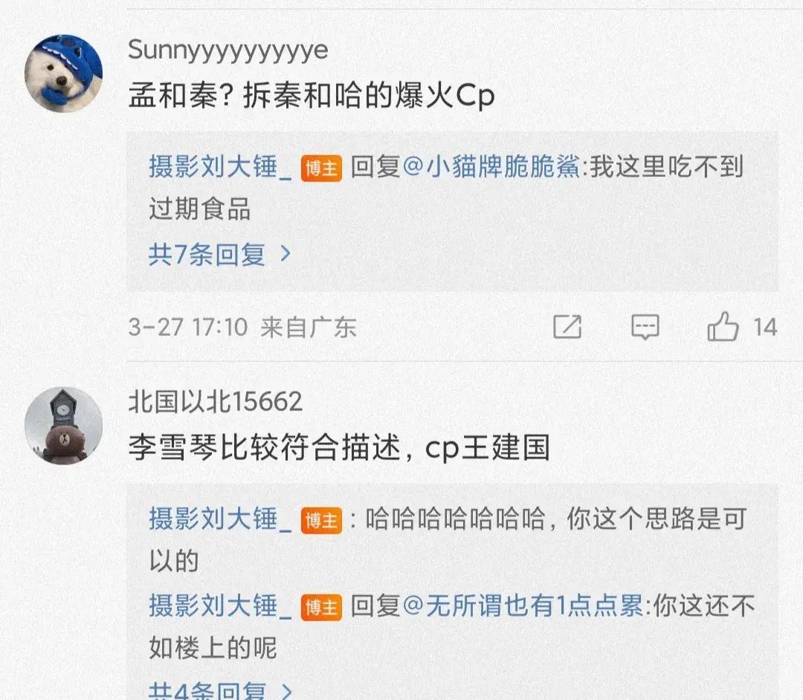Open 摄影刘大锤_ beside 哈哈哈 reply
The image size is (803, 700).
click(220, 519)
